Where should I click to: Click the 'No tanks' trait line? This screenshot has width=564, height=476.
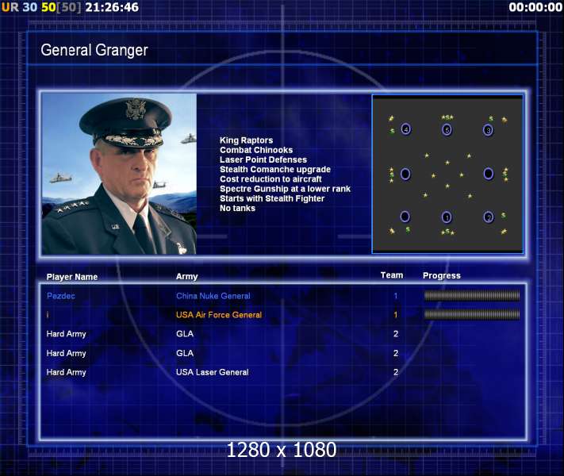(x=237, y=209)
